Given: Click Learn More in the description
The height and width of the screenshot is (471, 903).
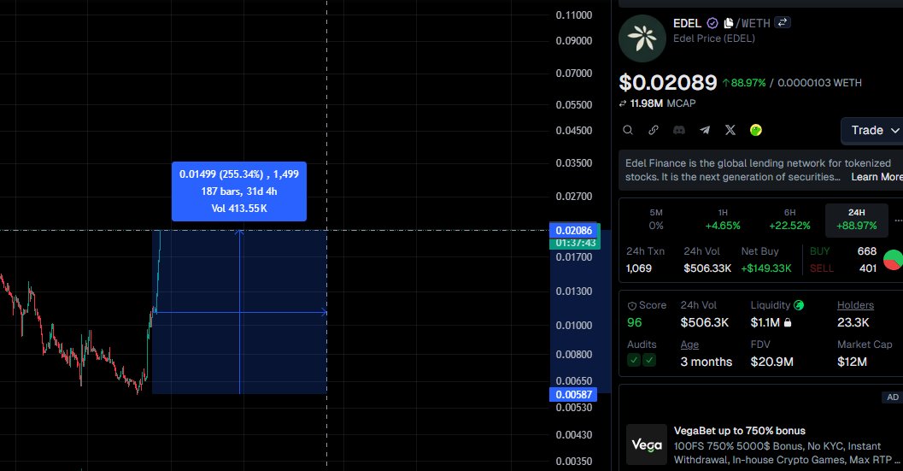Looking at the screenshot, I should tap(877, 177).
